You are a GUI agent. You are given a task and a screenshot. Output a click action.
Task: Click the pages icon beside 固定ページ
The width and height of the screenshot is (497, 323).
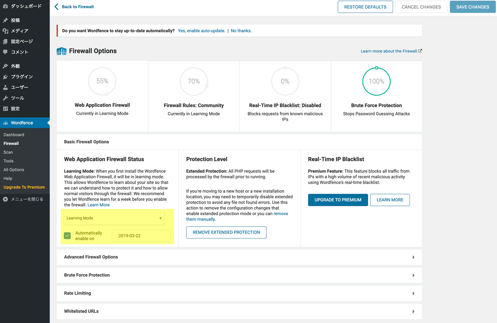(5, 41)
